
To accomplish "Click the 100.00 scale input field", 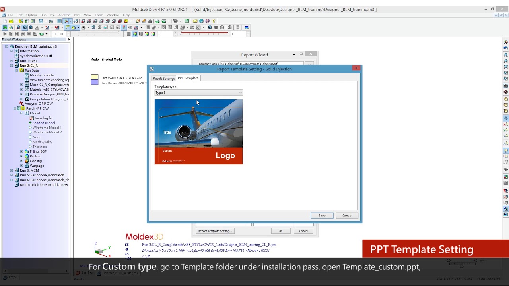I will click(60, 34).
